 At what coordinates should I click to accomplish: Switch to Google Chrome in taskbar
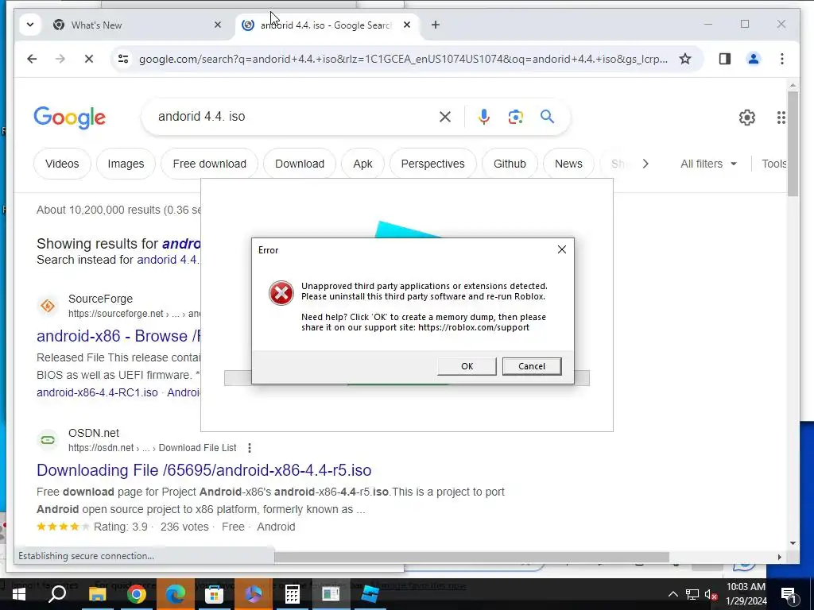pos(136,594)
